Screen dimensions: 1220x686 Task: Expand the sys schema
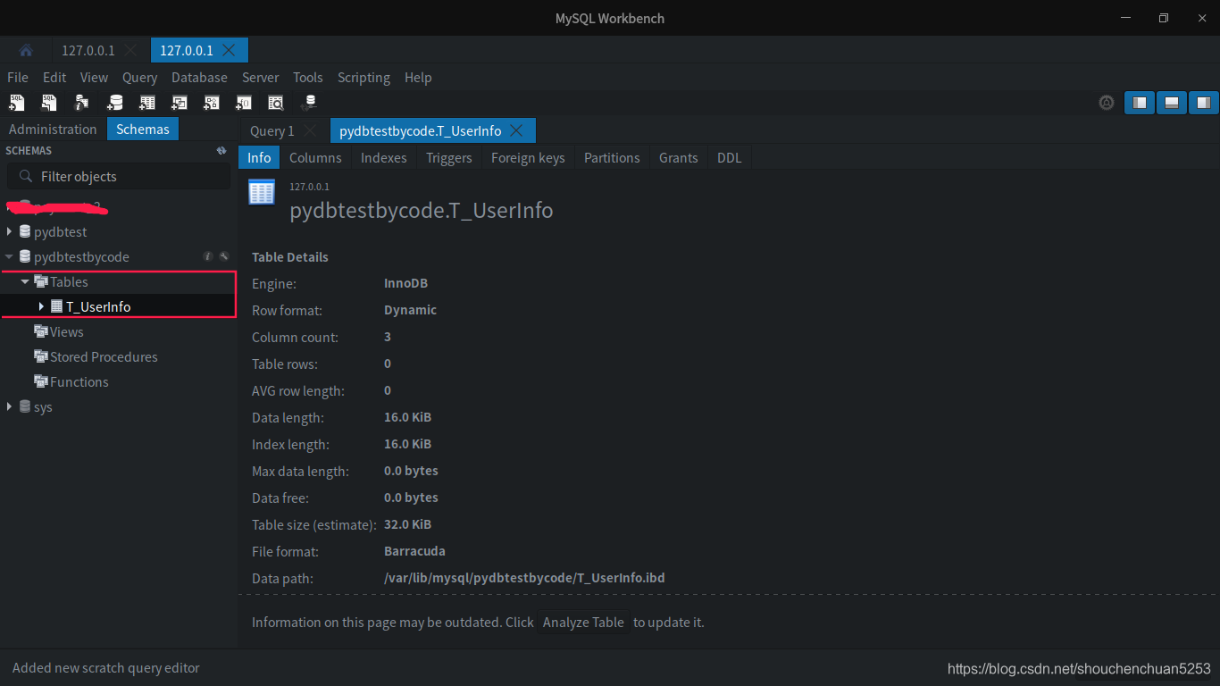point(10,406)
